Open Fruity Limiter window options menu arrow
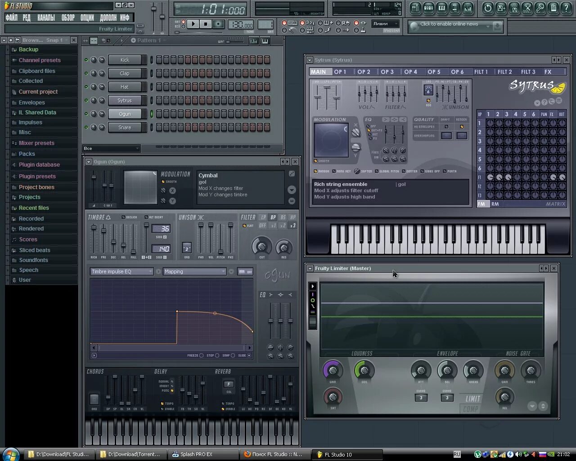The height and width of the screenshot is (461, 576). (x=310, y=268)
